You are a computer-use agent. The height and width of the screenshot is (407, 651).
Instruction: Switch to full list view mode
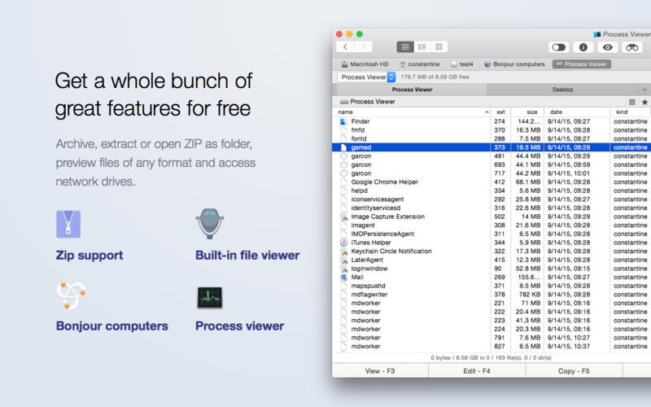404,47
